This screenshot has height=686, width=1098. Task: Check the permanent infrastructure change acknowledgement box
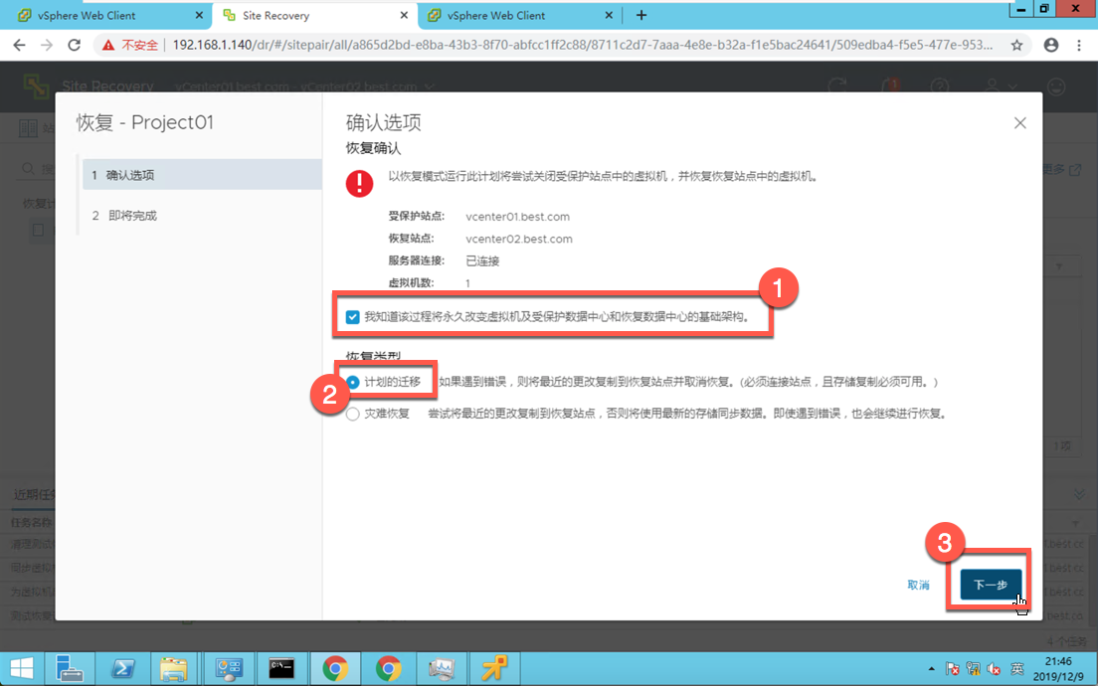352,317
